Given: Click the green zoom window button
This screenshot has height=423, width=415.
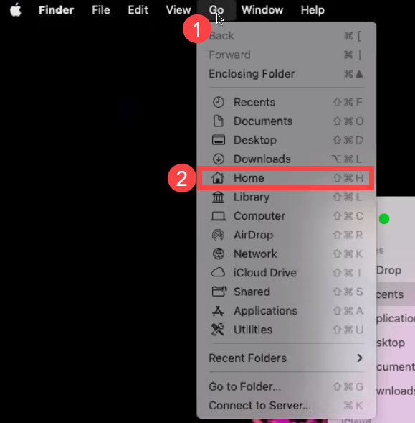Looking at the screenshot, I should [x=384, y=219].
